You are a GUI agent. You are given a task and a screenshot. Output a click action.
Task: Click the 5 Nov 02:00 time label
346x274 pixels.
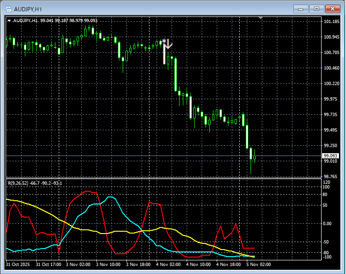pyautogui.click(x=259, y=265)
